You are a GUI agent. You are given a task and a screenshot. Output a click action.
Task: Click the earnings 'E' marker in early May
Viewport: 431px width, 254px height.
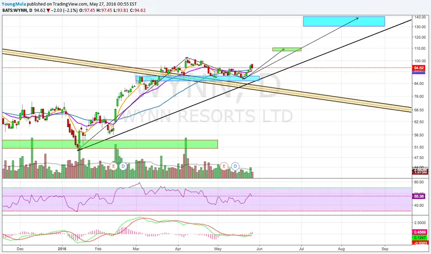(x=224, y=166)
